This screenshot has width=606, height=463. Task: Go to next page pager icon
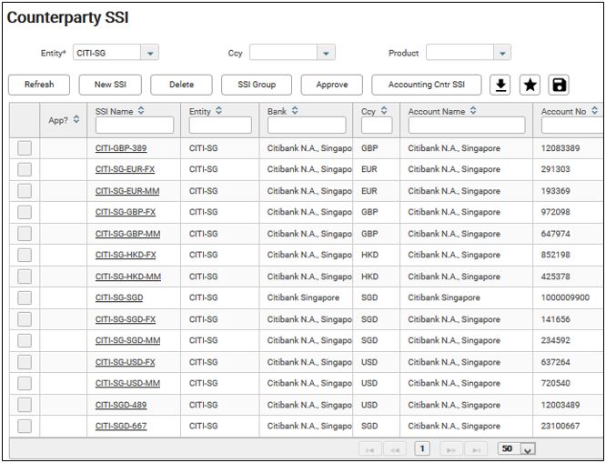pyautogui.click(x=450, y=449)
